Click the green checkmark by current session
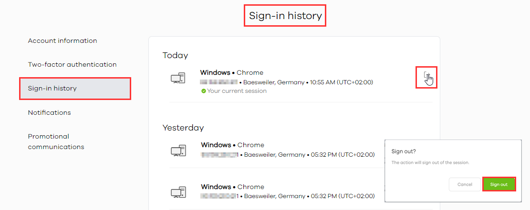Screen dimensions: 530x210 pos(204,91)
